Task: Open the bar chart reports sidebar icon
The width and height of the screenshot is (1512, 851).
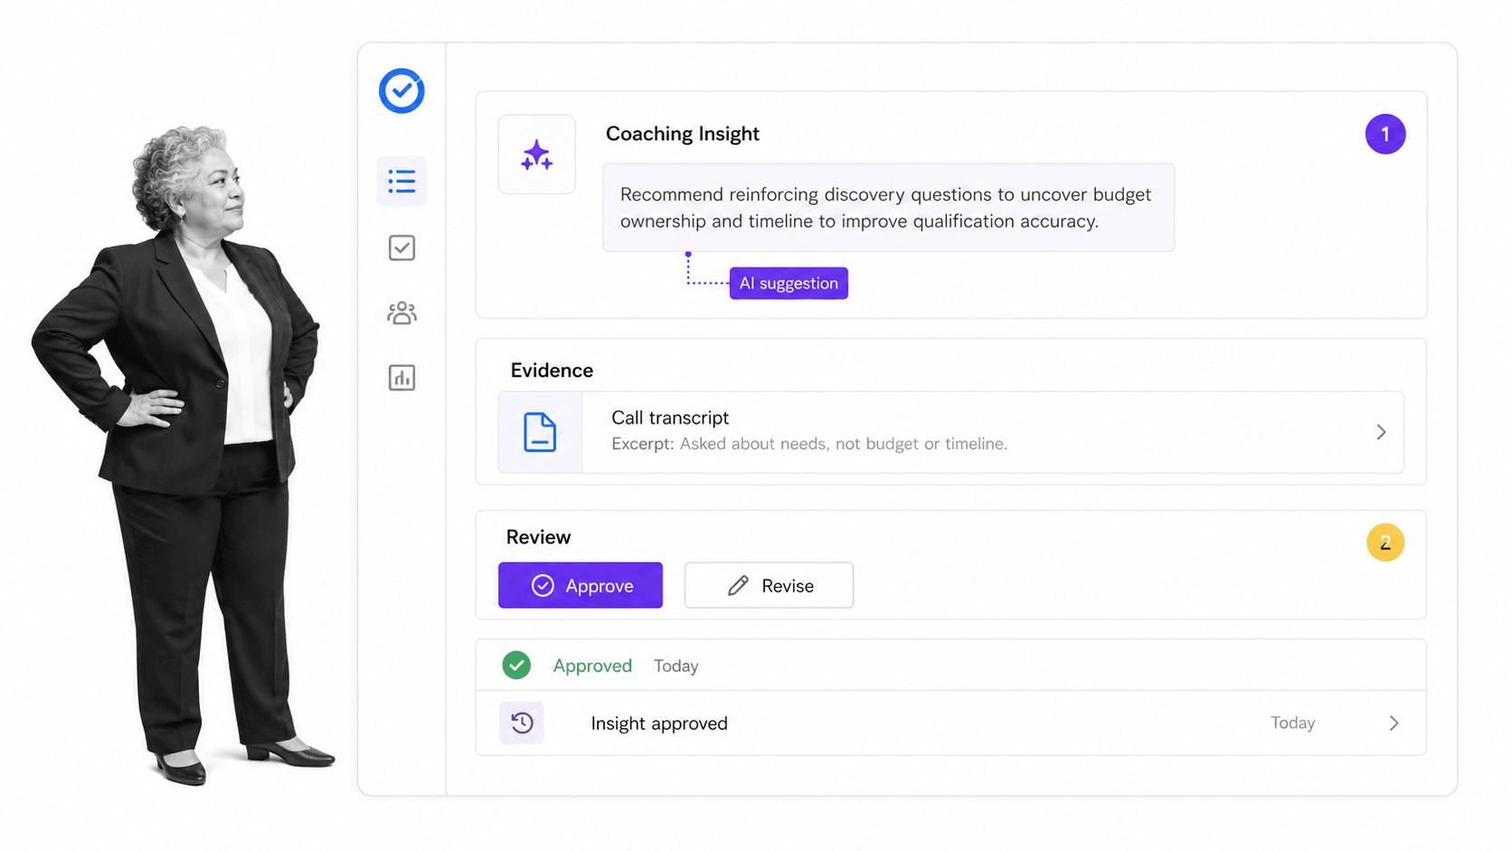Action: click(402, 377)
